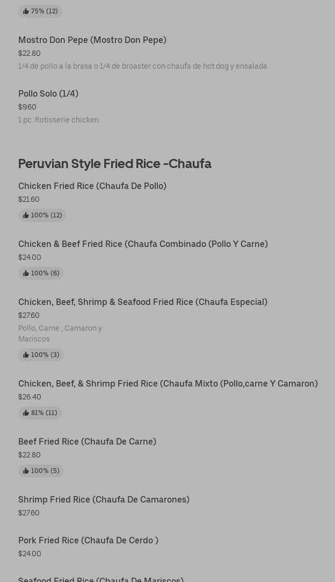Open Chaufa Especial seafood fried rice
335x582 pixels.
pos(143,302)
